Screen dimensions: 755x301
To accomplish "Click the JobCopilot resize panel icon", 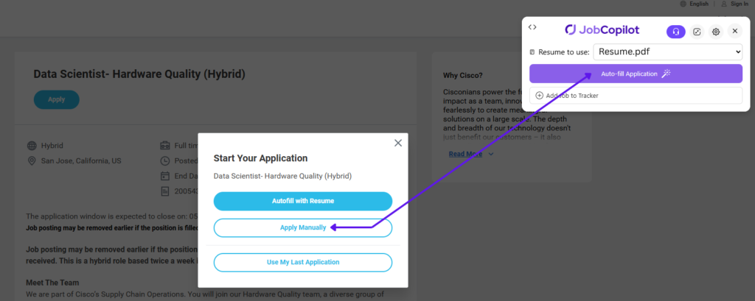I will coord(697,31).
